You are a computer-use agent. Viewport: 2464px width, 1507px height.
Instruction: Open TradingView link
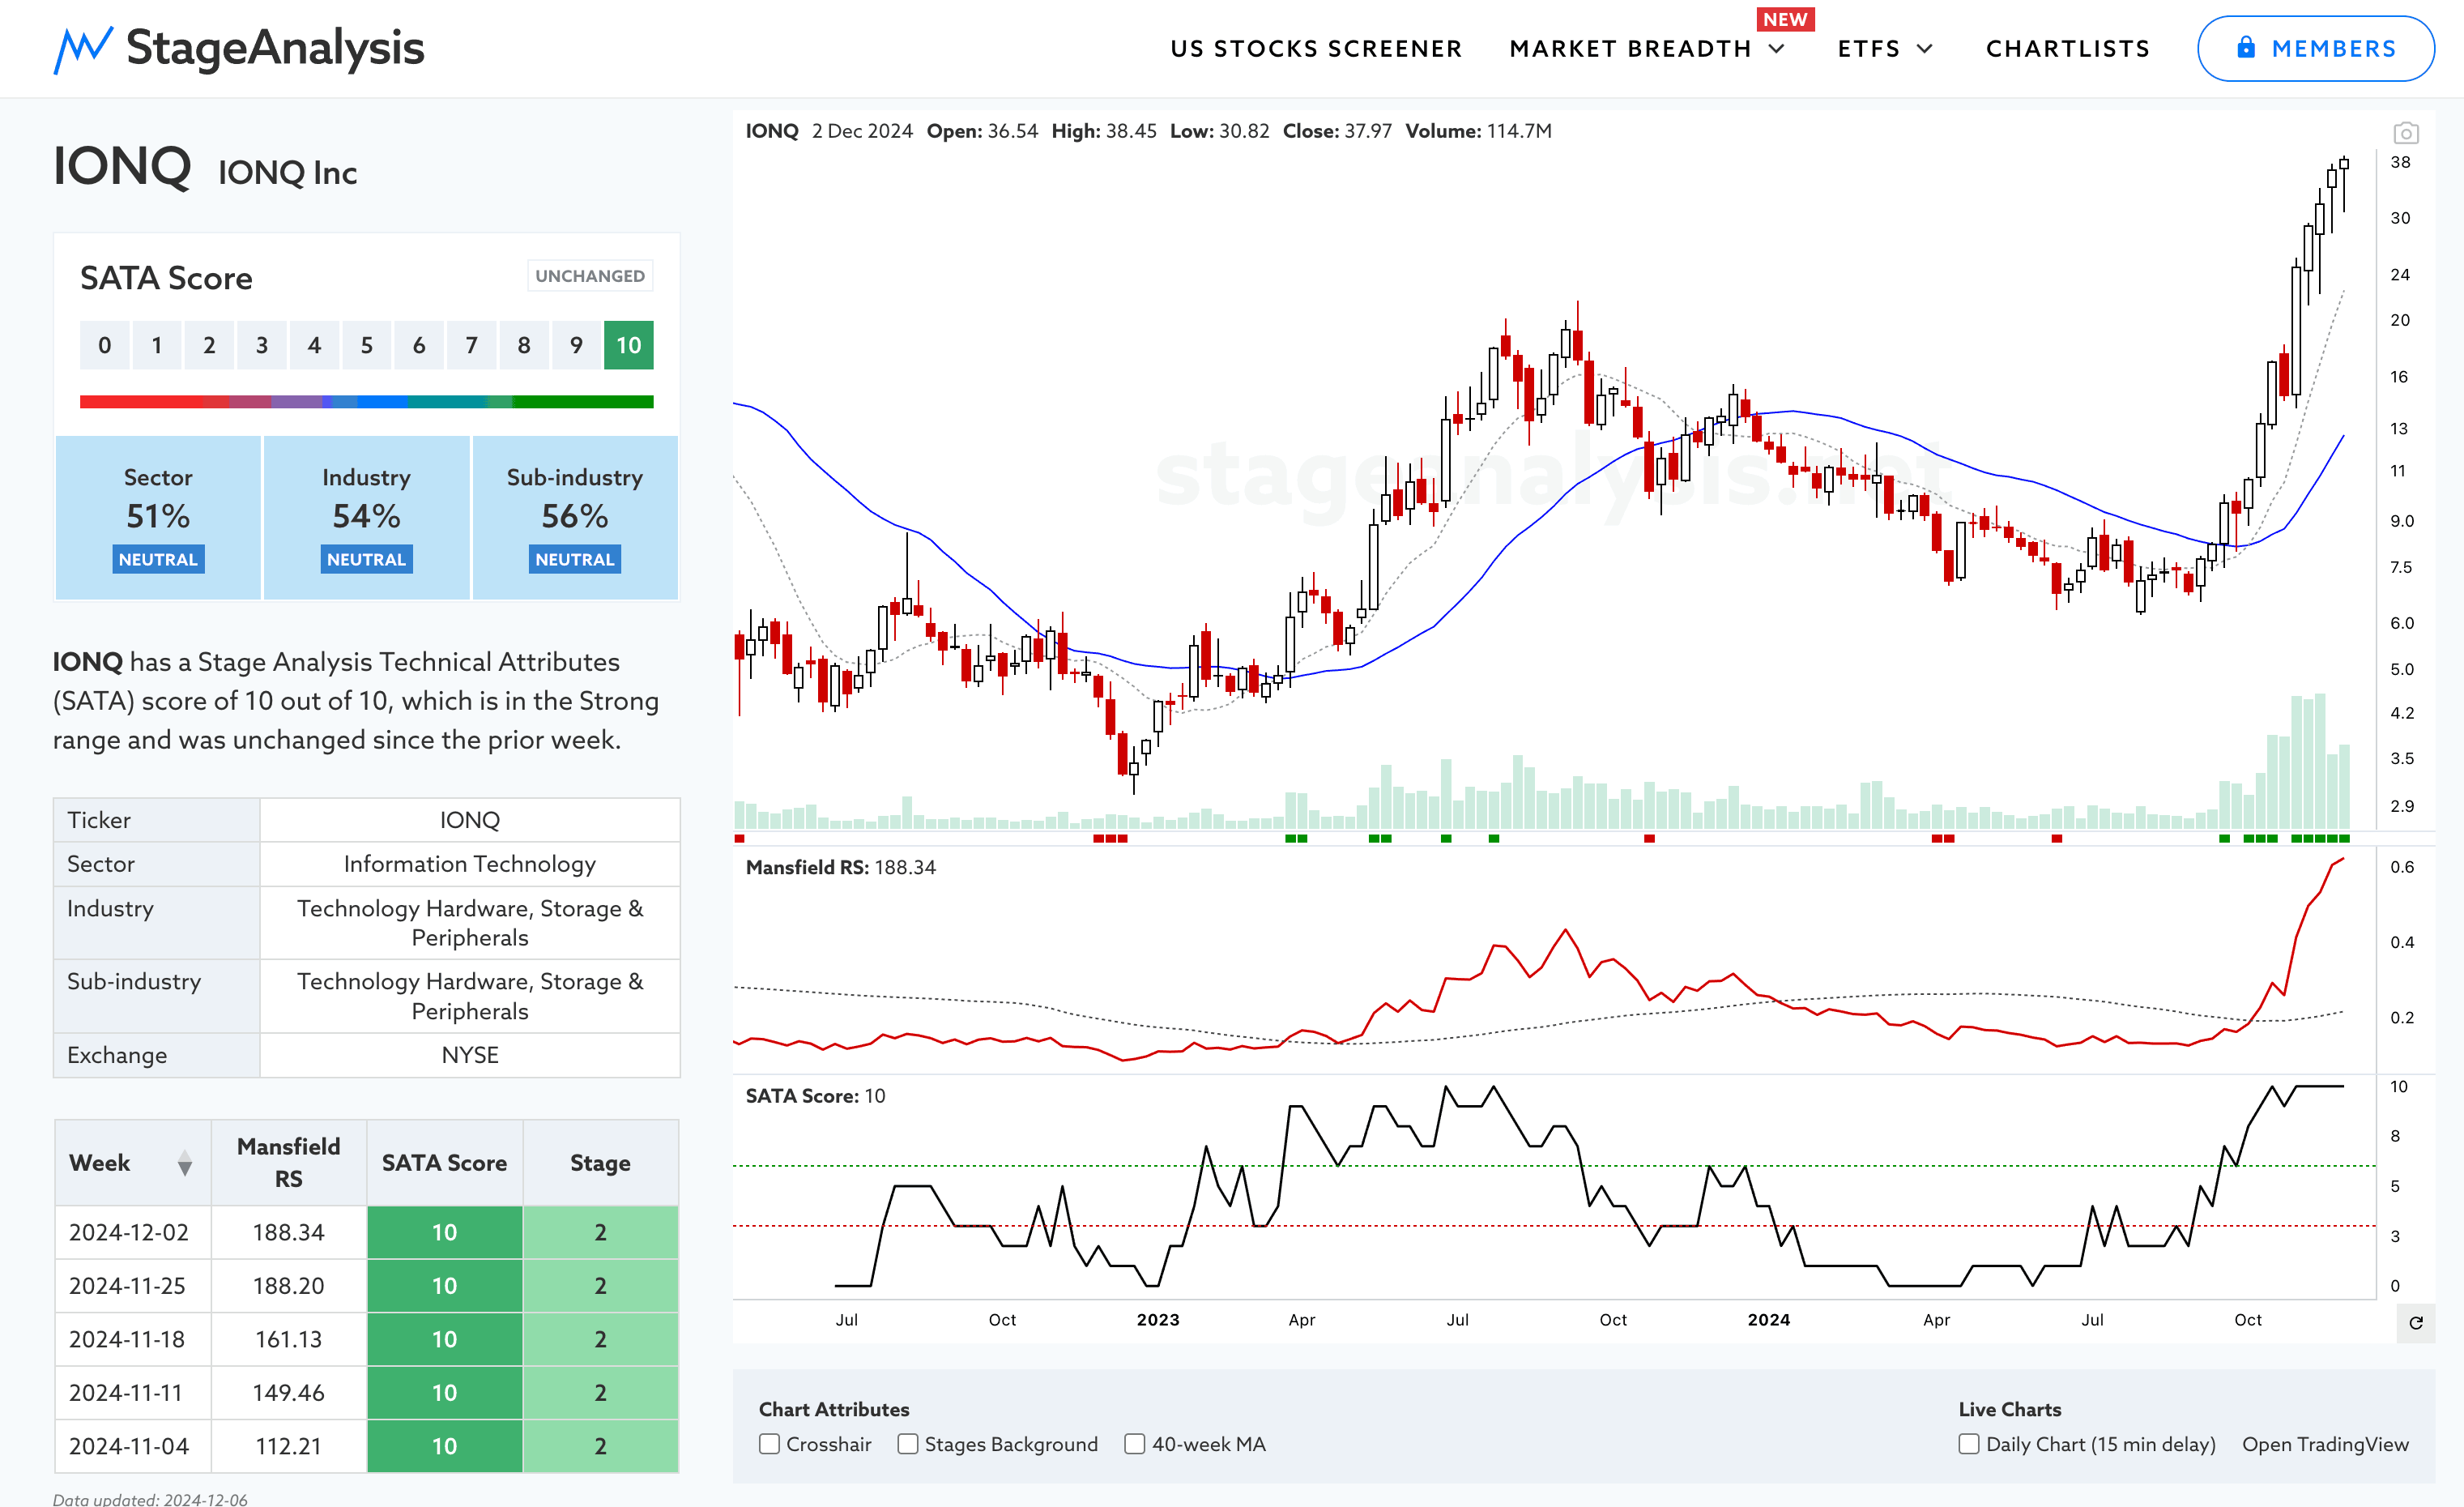[2325, 1443]
